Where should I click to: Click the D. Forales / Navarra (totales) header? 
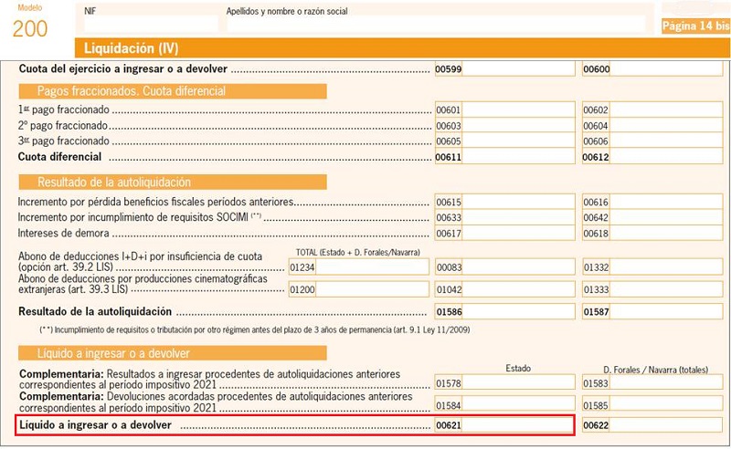pos(655,370)
